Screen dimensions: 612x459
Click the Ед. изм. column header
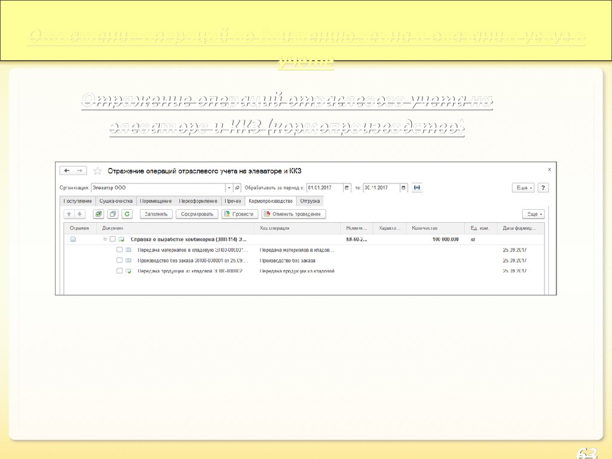(481, 228)
